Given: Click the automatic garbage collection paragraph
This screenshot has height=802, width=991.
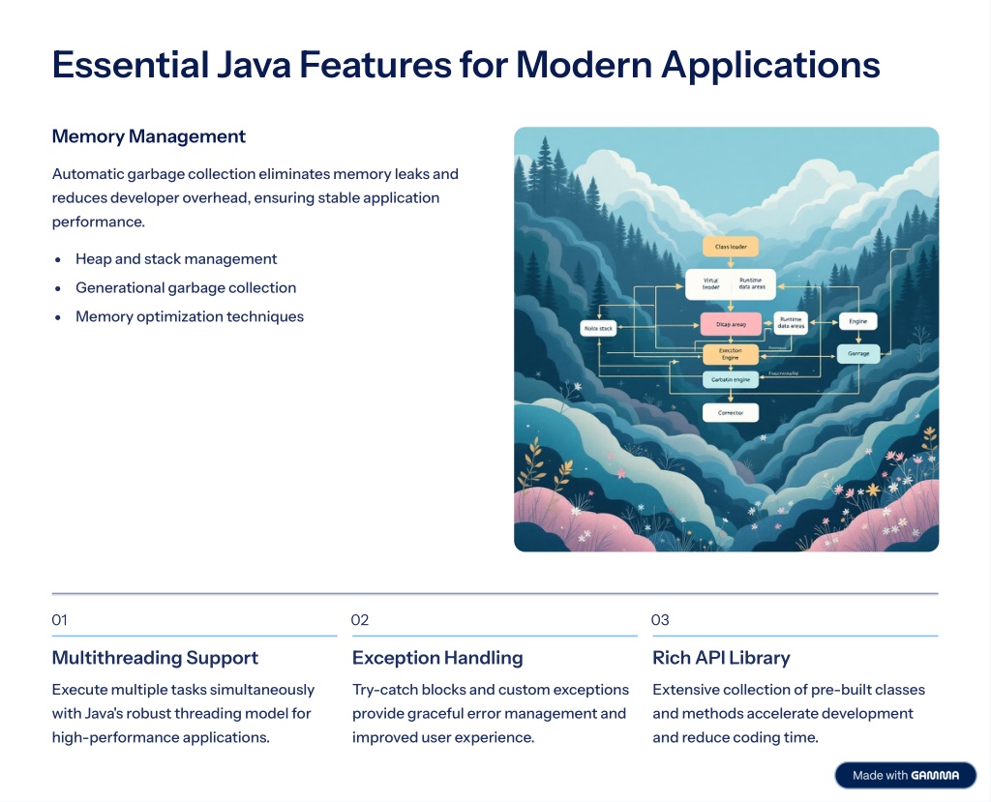Looking at the screenshot, I should point(255,197).
